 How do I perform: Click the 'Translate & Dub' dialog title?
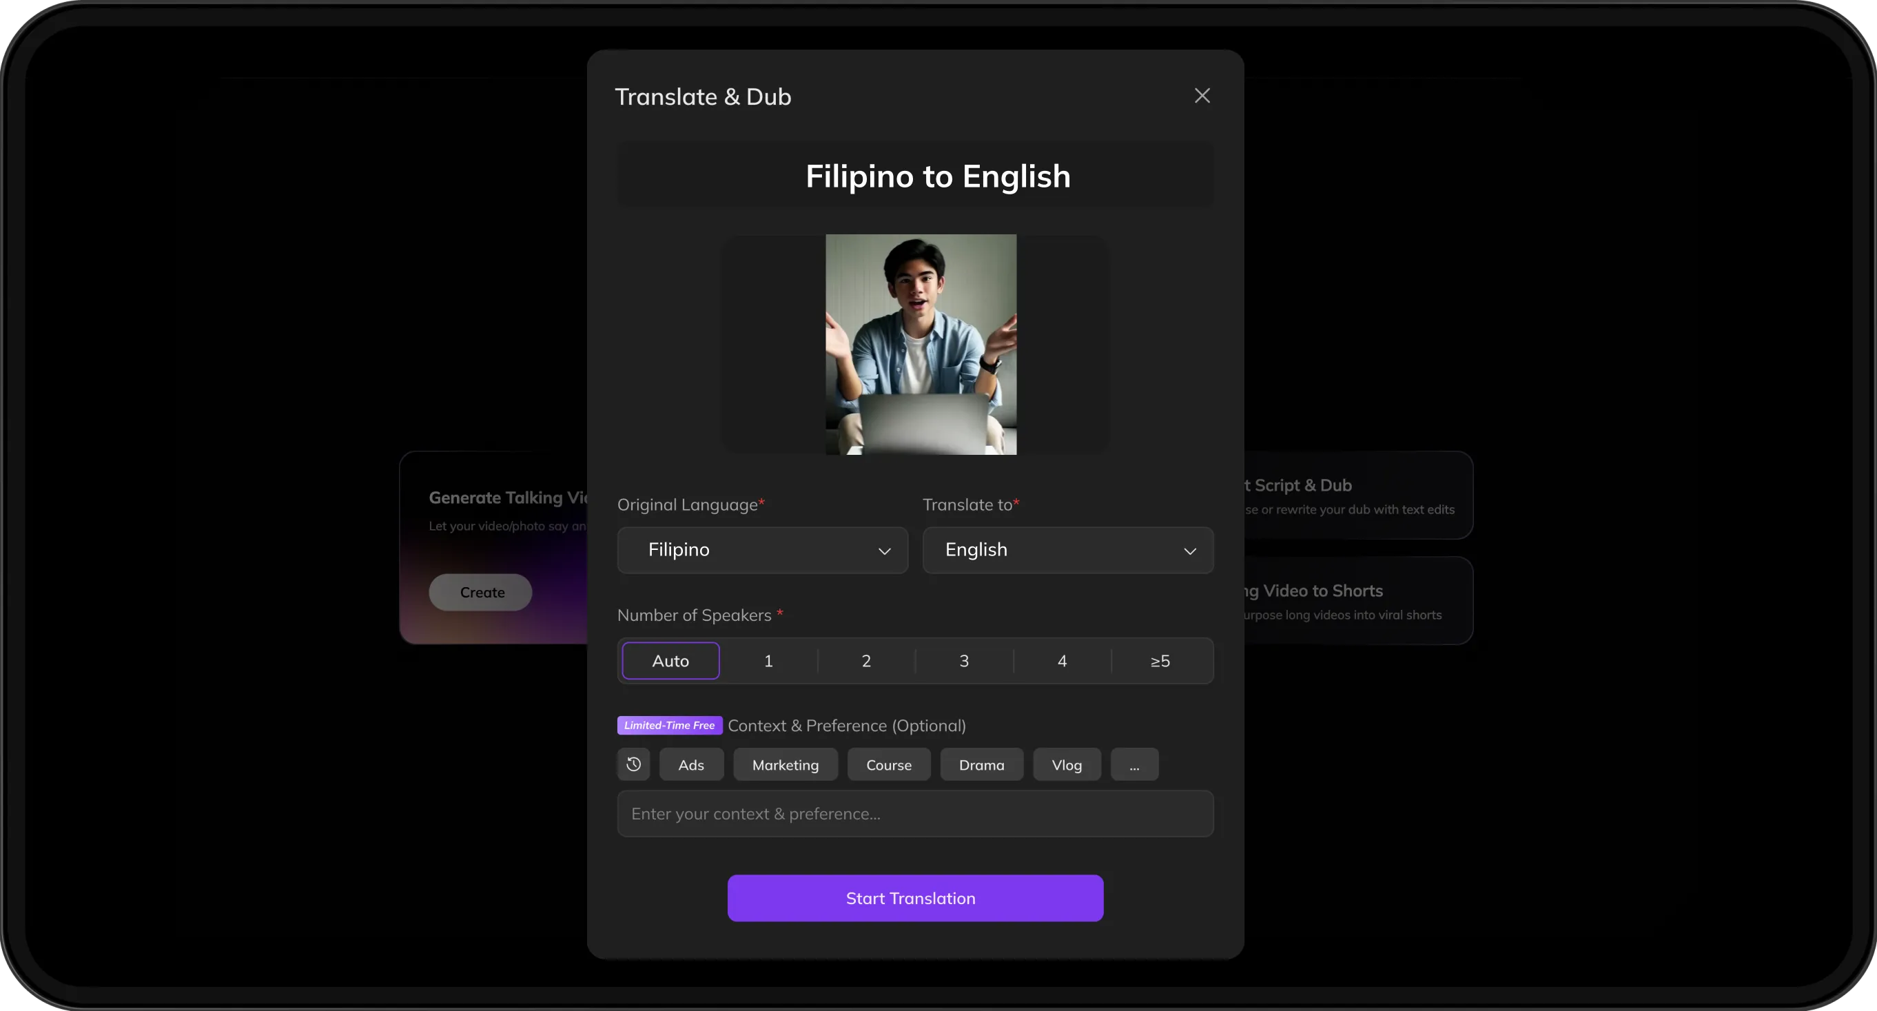pyautogui.click(x=702, y=96)
